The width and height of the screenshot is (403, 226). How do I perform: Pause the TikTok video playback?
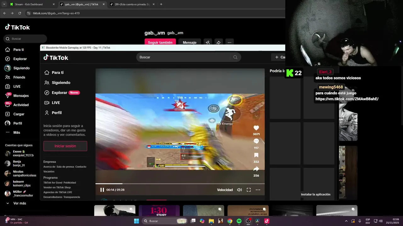[x=102, y=190]
